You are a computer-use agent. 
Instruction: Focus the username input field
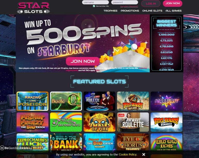(x=95, y=2)
